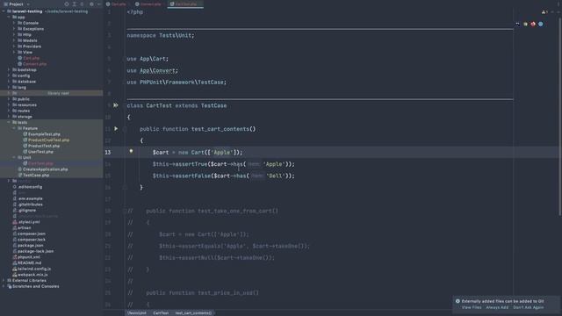Click the info icon in the Git notification
The height and width of the screenshot is (316, 562).
[458, 301]
